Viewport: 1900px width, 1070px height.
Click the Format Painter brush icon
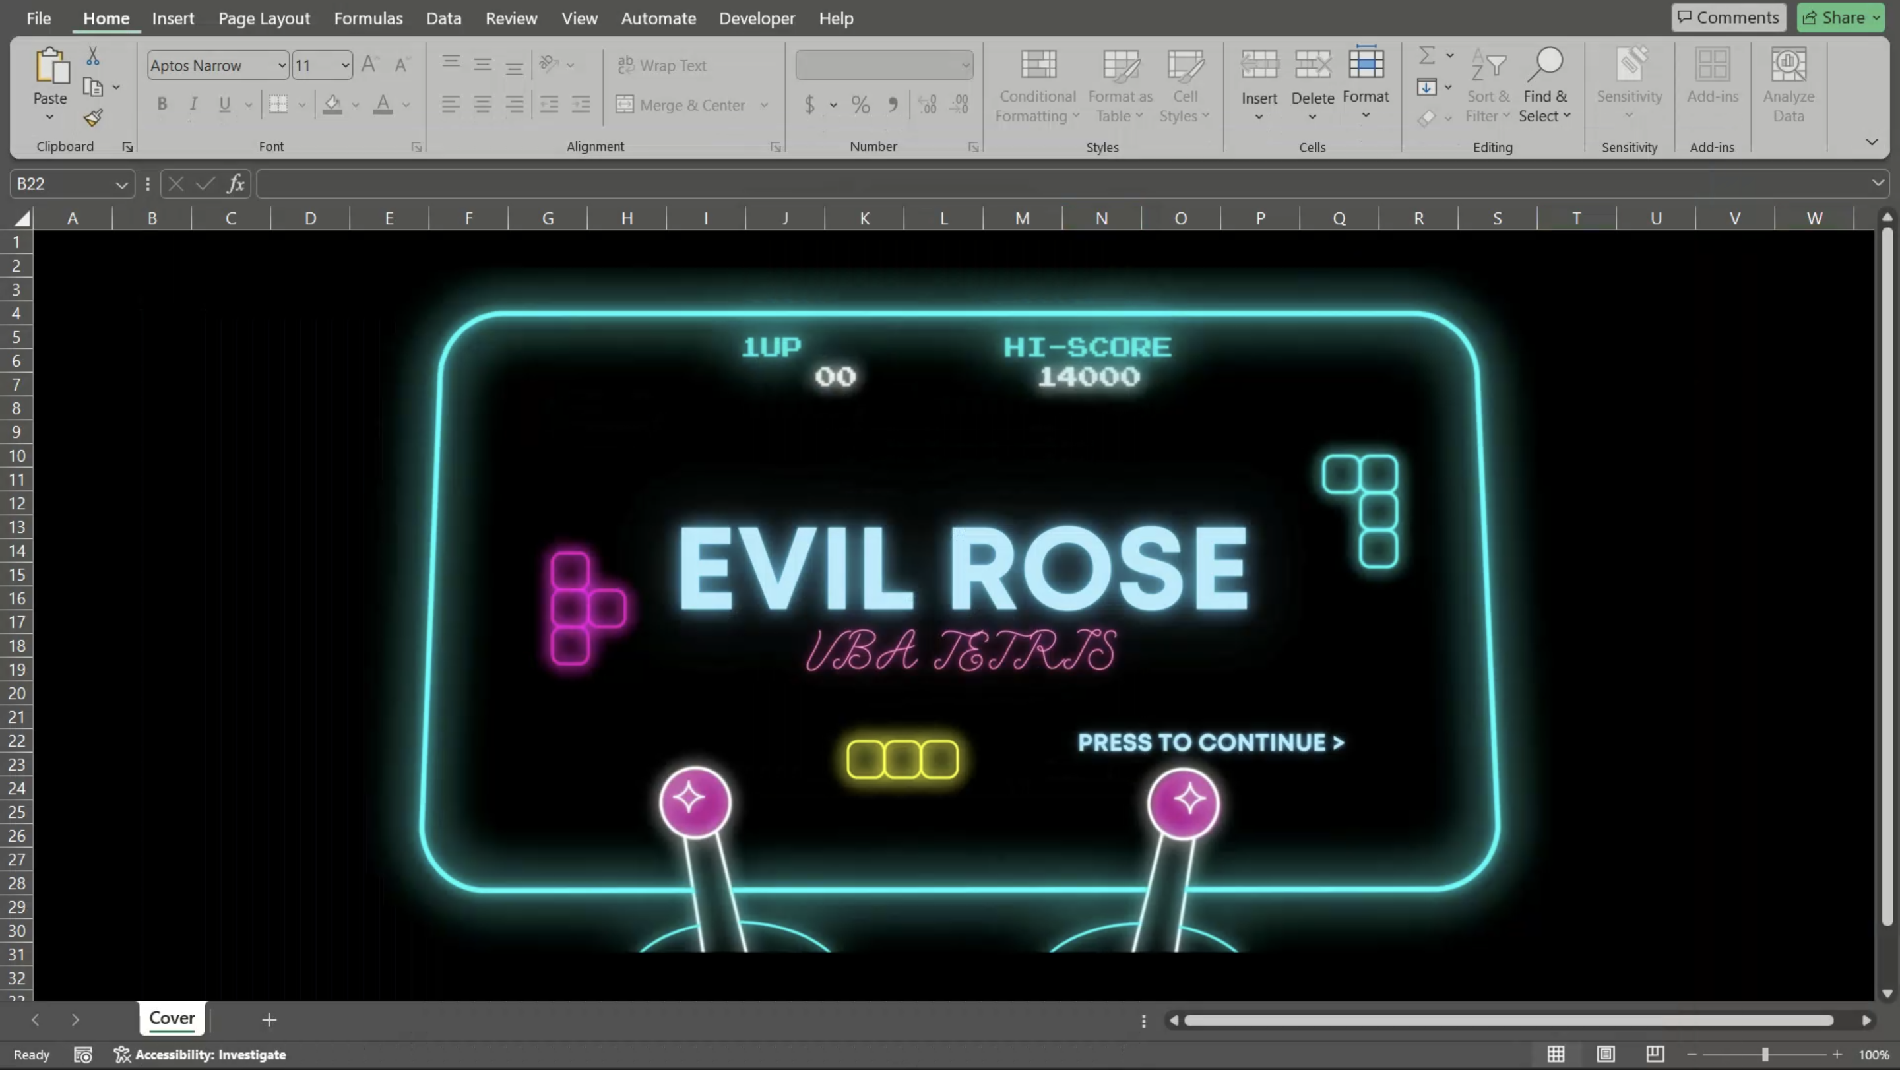click(x=93, y=118)
